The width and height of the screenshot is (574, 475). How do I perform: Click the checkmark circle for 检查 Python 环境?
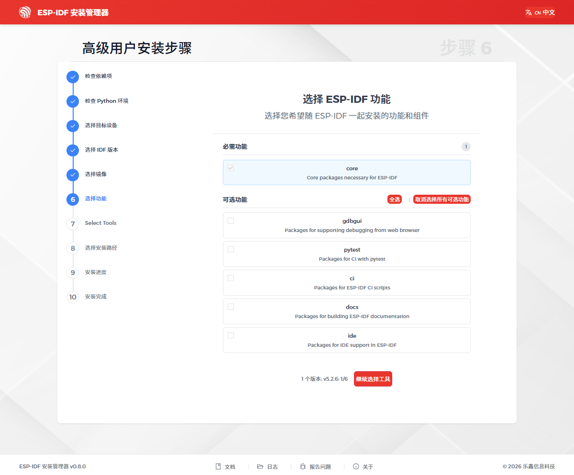click(x=73, y=101)
